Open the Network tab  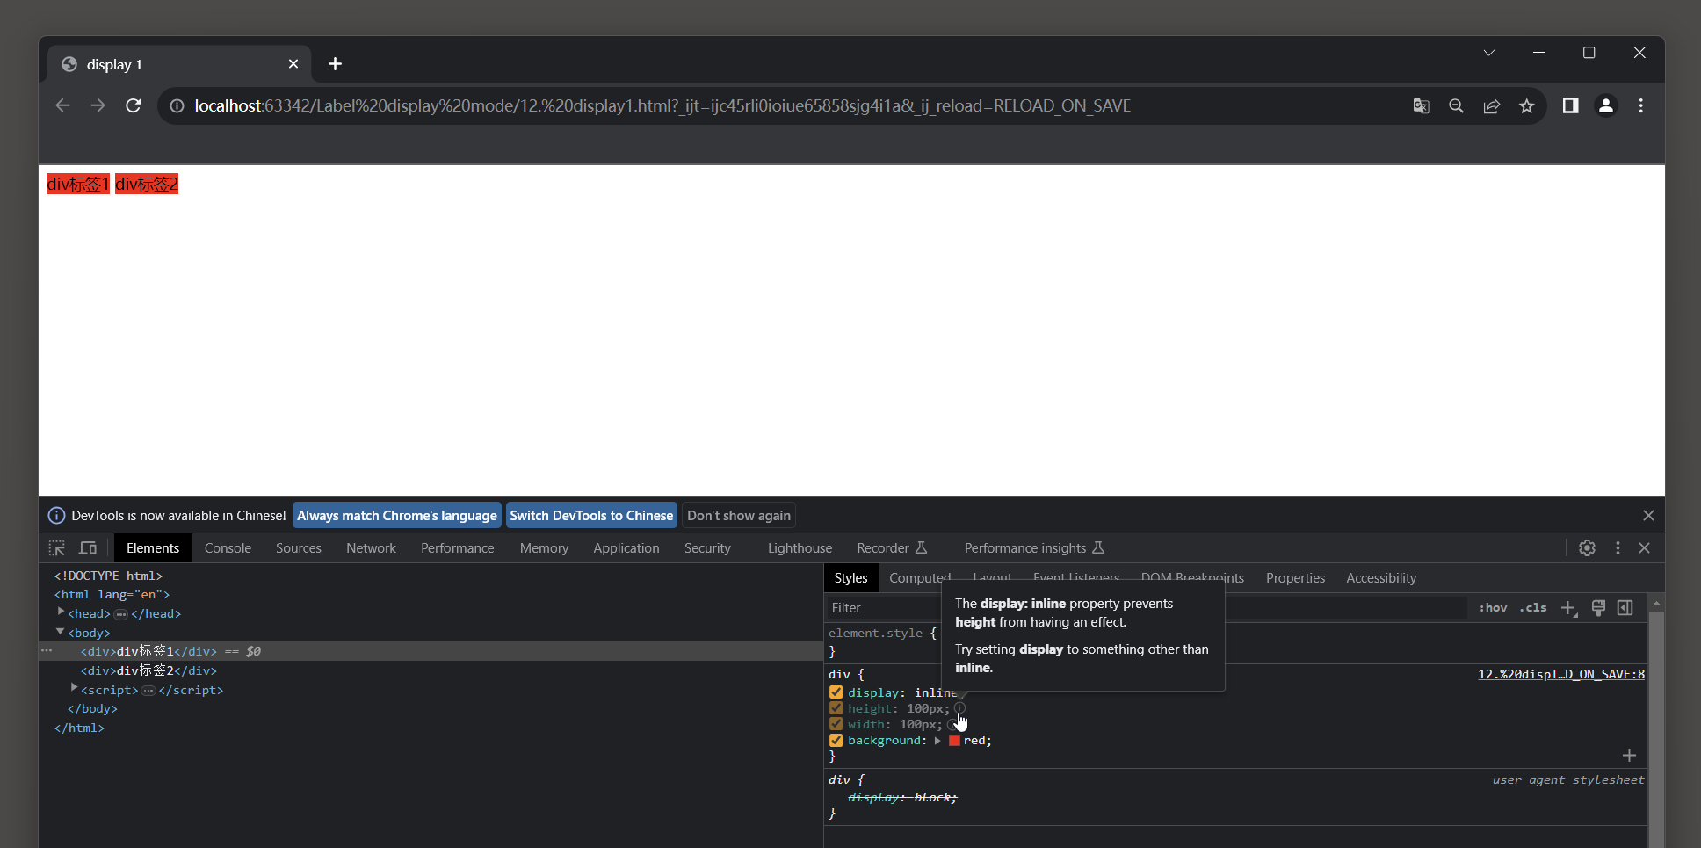coord(371,548)
